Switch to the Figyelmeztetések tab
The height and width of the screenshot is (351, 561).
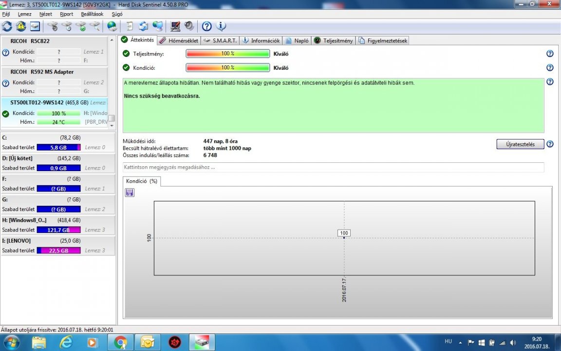[382, 40]
